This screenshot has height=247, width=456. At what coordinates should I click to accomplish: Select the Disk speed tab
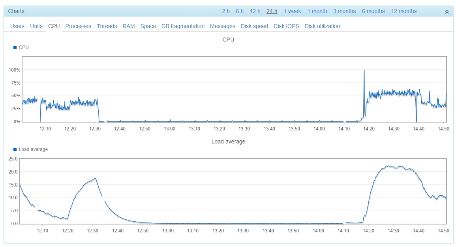point(254,26)
